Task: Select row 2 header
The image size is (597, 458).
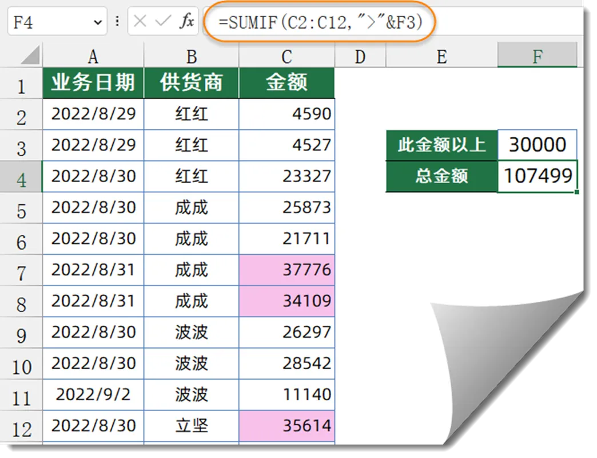Action: coord(21,114)
